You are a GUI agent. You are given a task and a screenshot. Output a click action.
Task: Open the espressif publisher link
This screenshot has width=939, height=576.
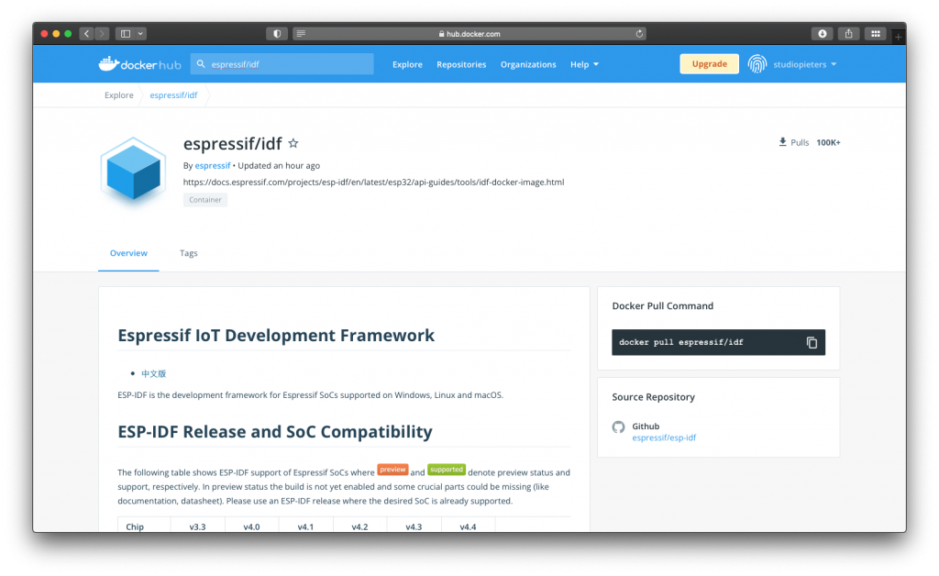212,166
